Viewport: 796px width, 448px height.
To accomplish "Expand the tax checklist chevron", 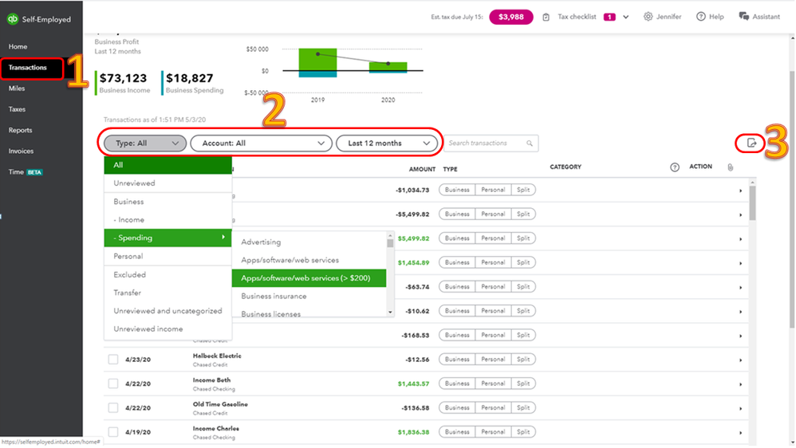I will tap(626, 18).
